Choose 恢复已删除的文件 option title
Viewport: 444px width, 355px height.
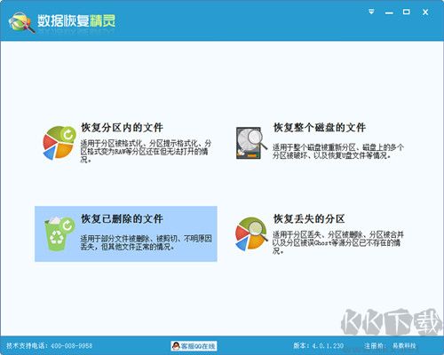click(x=122, y=219)
